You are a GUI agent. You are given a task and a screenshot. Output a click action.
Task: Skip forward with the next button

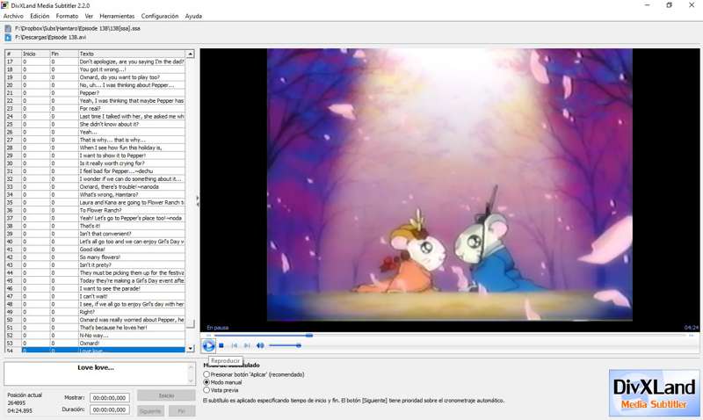point(247,345)
